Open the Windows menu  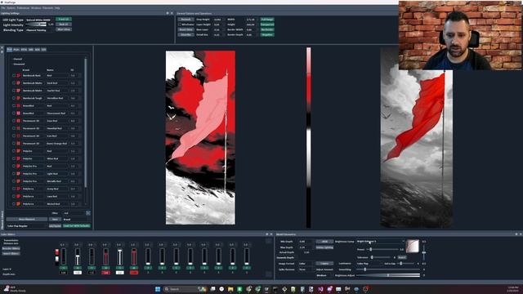36,7
